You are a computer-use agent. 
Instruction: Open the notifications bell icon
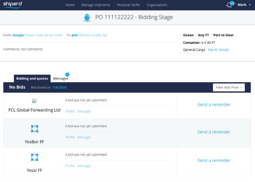point(230,5)
